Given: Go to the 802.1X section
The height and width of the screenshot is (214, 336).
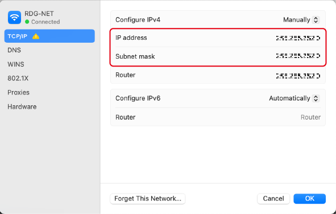Looking at the screenshot, I should click(x=18, y=79).
